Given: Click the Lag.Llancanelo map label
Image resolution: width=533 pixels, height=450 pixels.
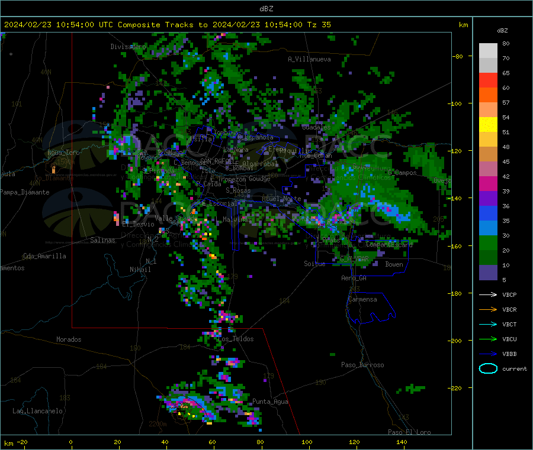Looking at the screenshot, I should click(37, 411).
